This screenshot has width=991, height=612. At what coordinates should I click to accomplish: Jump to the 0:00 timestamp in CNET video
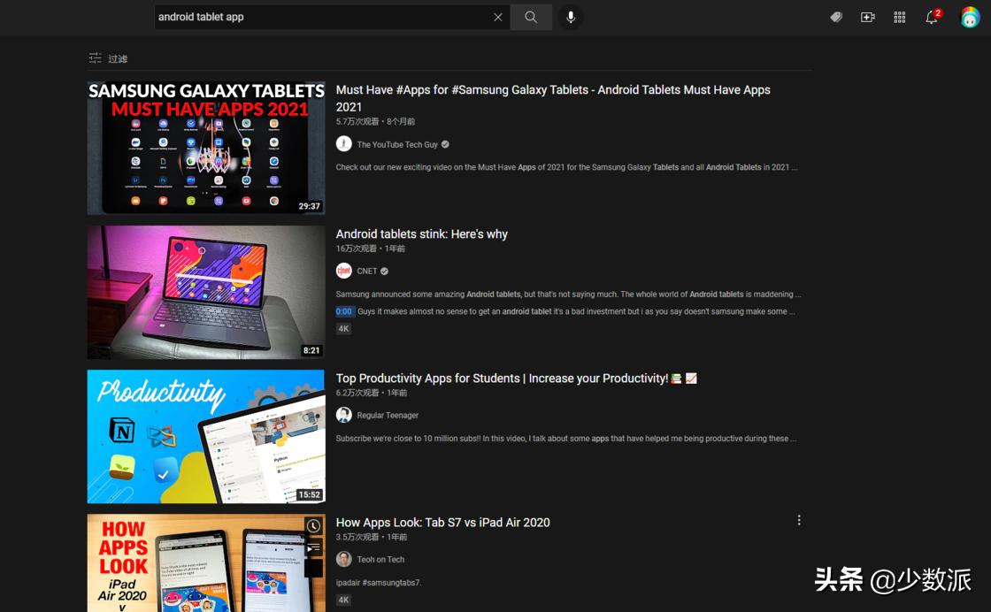point(344,311)
